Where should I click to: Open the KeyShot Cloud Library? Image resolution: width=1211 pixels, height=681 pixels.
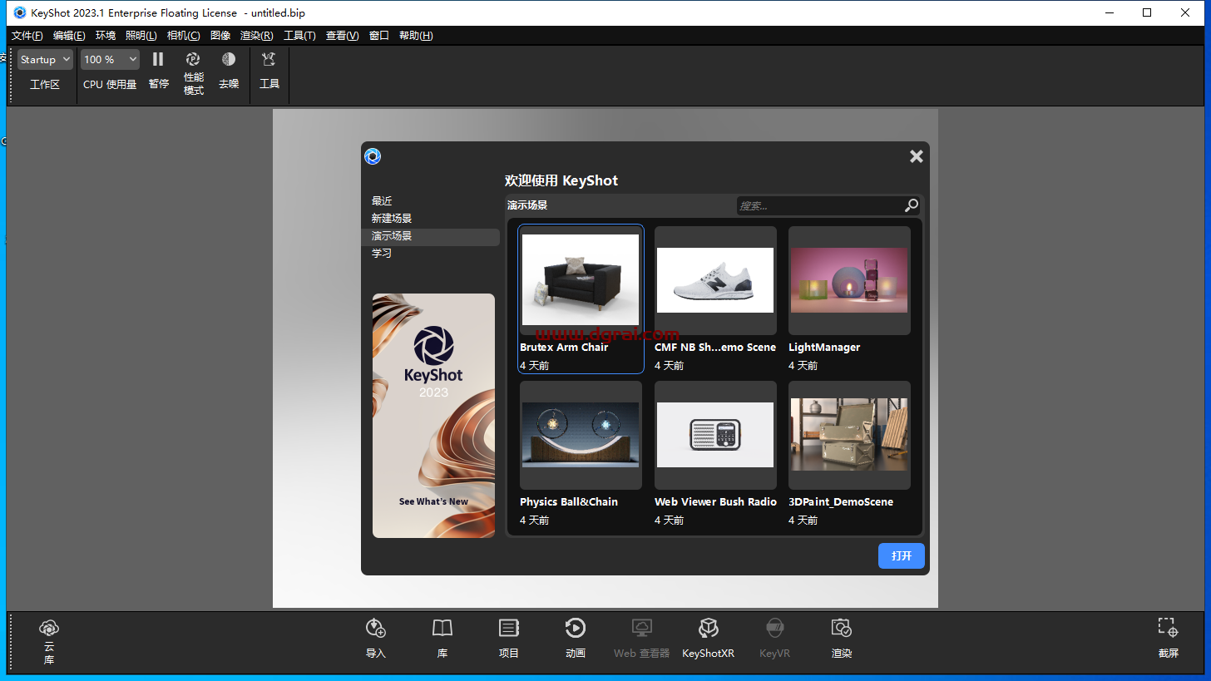pyautogui.click(x=48, y=639)
